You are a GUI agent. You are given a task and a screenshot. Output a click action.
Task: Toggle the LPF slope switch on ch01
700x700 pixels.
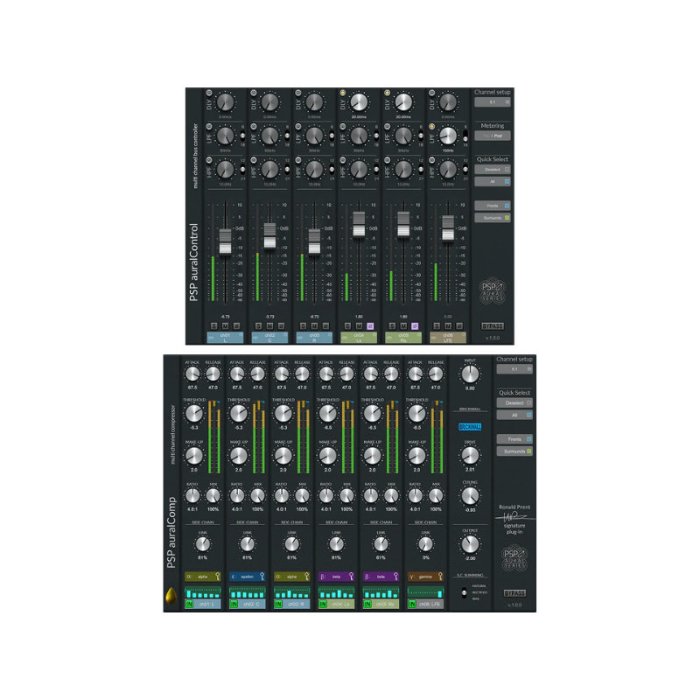(x=242, y=136)
